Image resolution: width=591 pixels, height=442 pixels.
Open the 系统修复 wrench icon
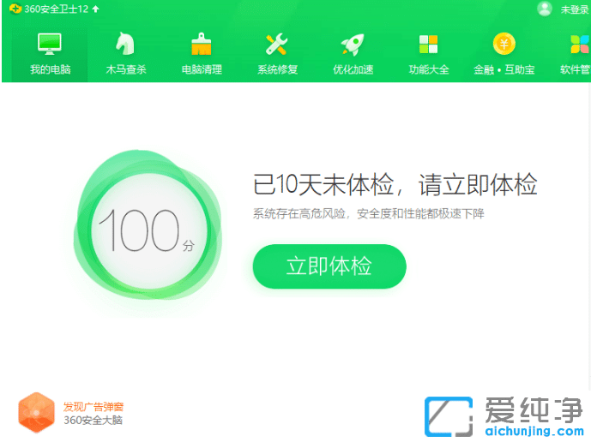(277, 44)
